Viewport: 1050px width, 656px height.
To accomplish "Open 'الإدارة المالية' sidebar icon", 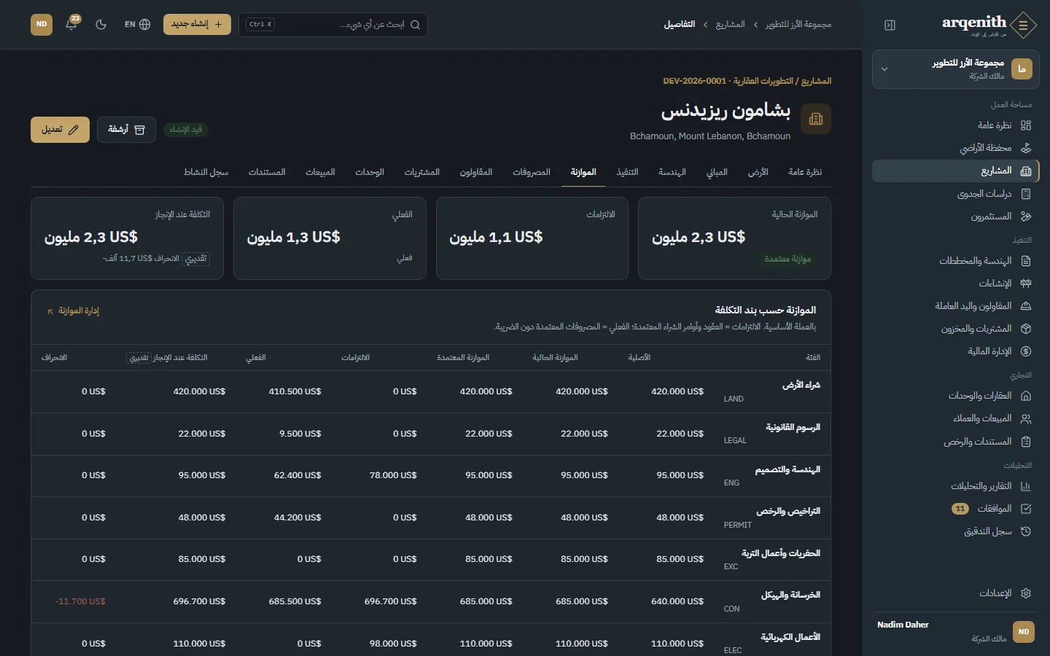I will pyautogui.click(x=1026, y=351).
